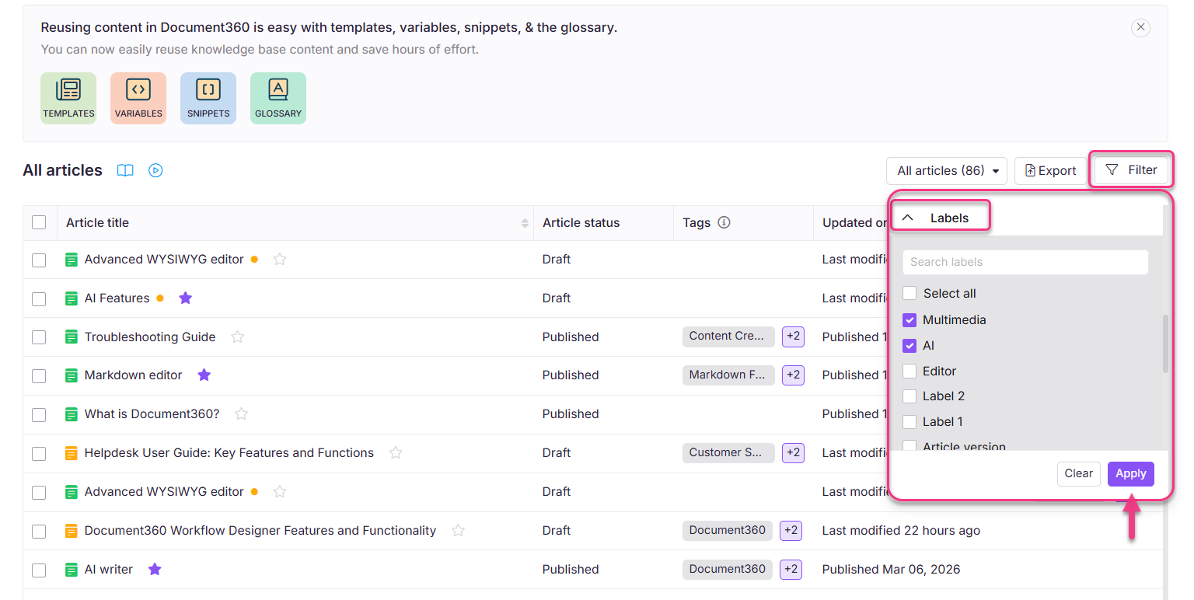Click the documentation book icon beside All articles
Image resolution: width=1194 pixels, height=600 pixels.
[124, 170]
